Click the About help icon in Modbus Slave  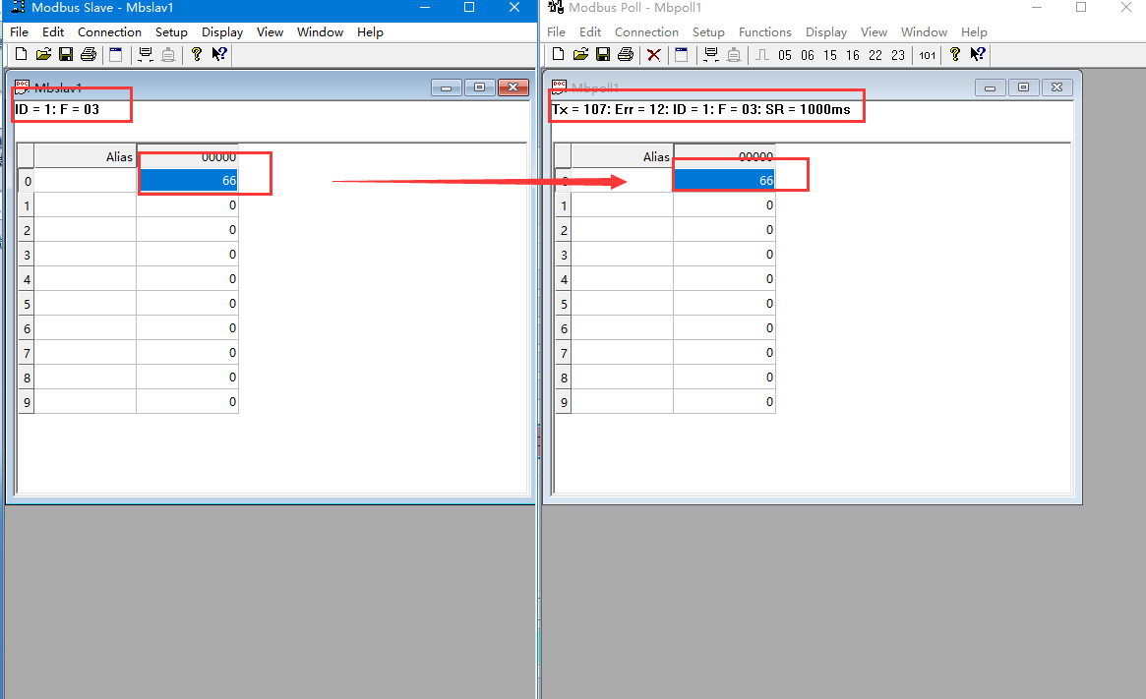point(197,54)
